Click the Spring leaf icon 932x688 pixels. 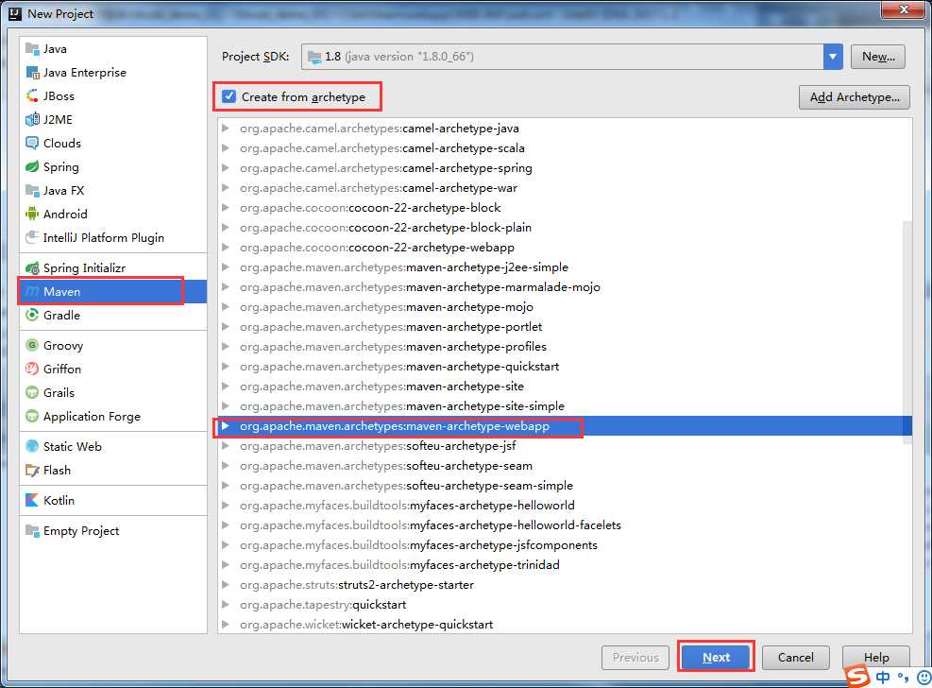coord(32,167)
